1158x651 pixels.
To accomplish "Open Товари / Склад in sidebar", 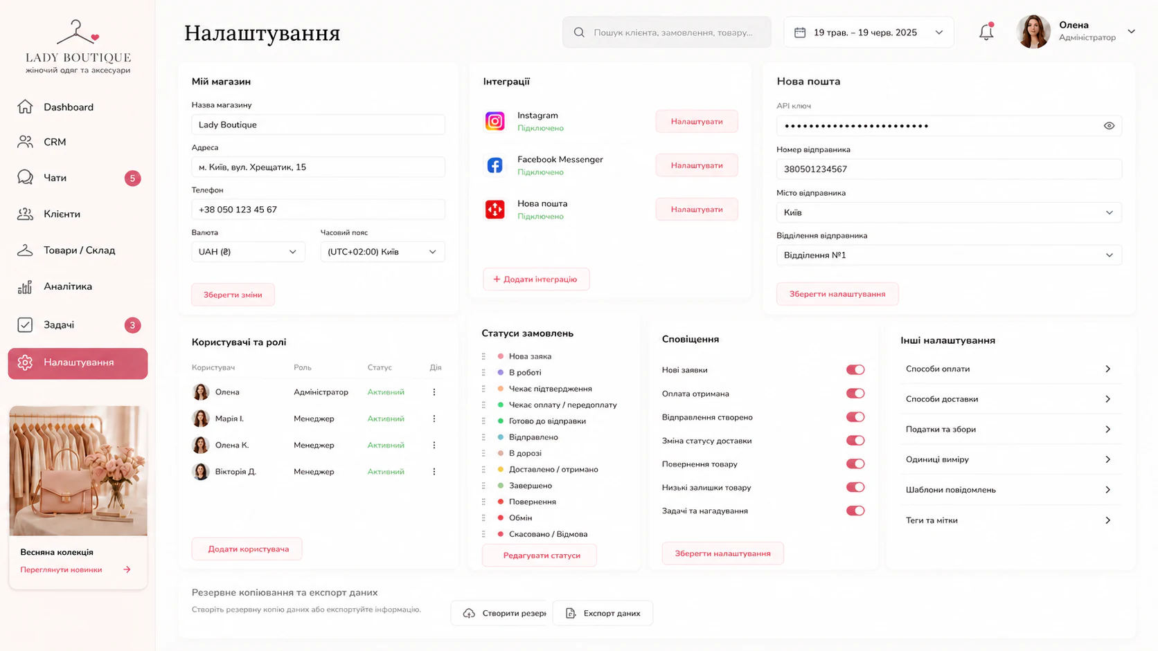I will coord(78,250).
